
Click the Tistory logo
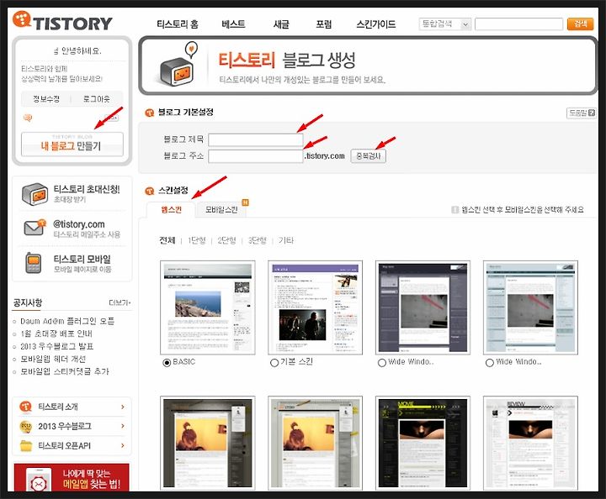[62, 22]
